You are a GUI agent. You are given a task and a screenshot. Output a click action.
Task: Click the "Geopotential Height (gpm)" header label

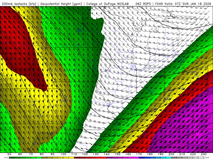61,4
